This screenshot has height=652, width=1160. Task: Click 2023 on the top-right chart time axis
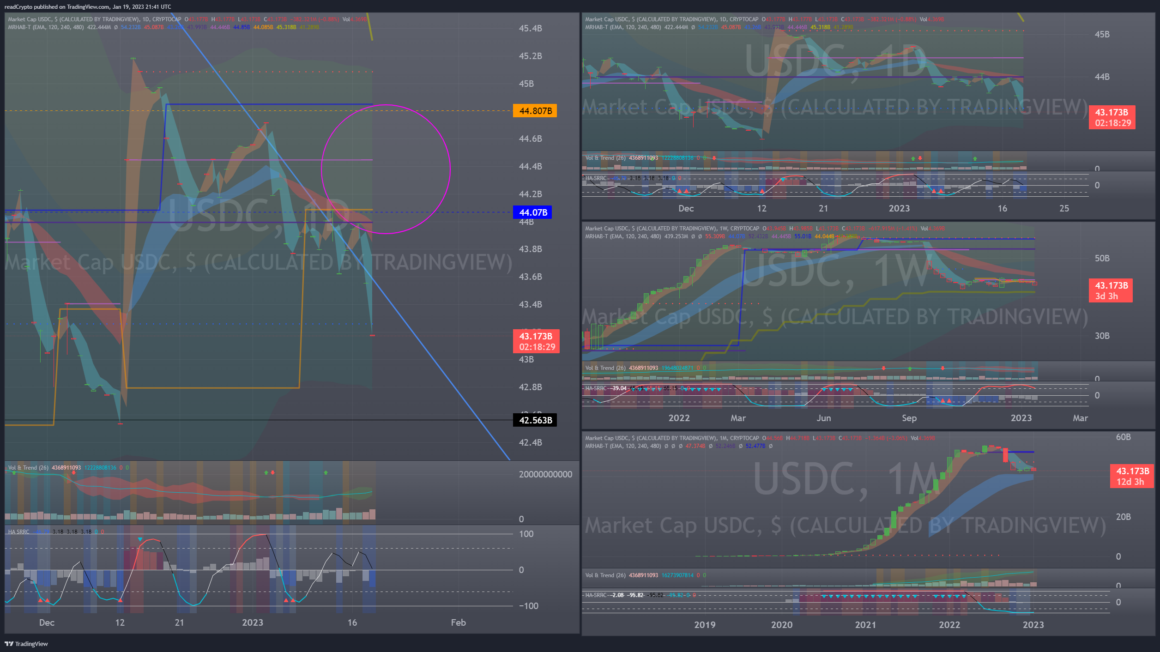(899, 208)
